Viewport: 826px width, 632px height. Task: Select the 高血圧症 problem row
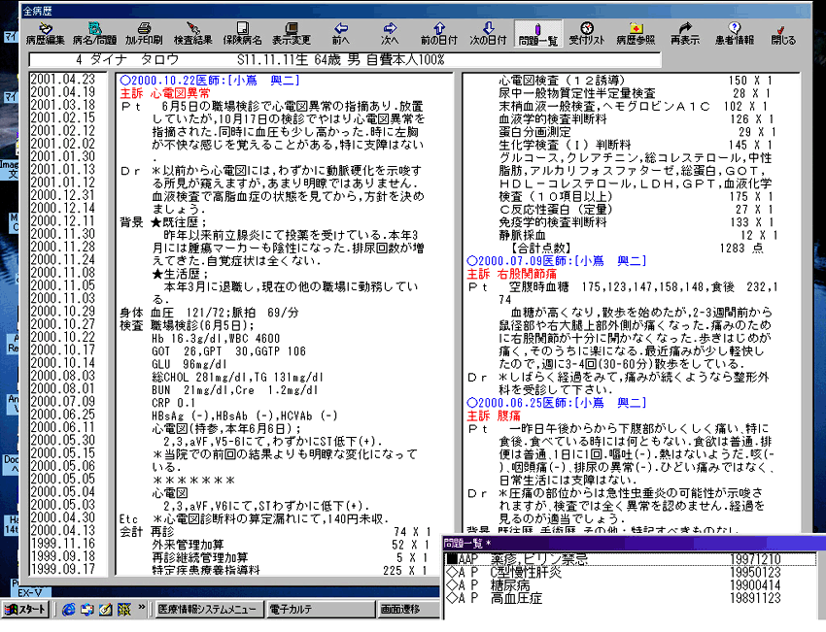tap(631, 598)
